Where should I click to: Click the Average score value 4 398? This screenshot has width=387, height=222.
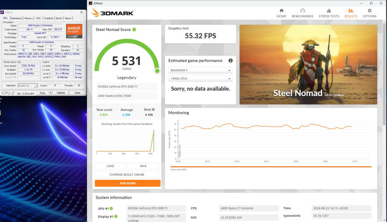click(x=126, y=115)
